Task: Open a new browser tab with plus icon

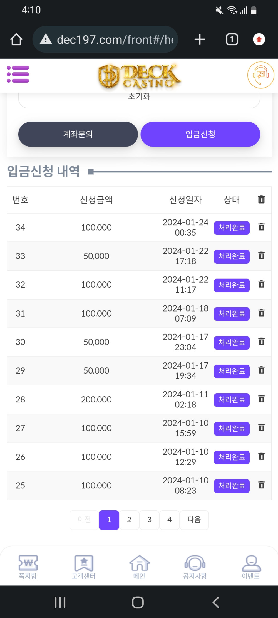Action: tap(200, 39)
